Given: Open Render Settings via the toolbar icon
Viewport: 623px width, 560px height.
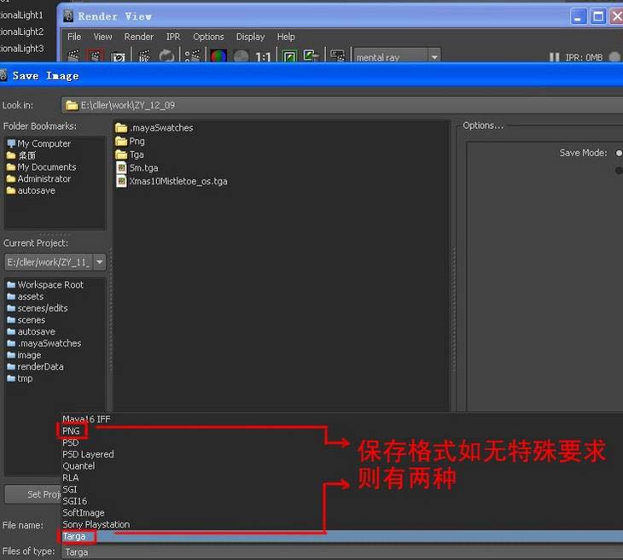Looking at the screenshot, I should click(x=193, y=56).
